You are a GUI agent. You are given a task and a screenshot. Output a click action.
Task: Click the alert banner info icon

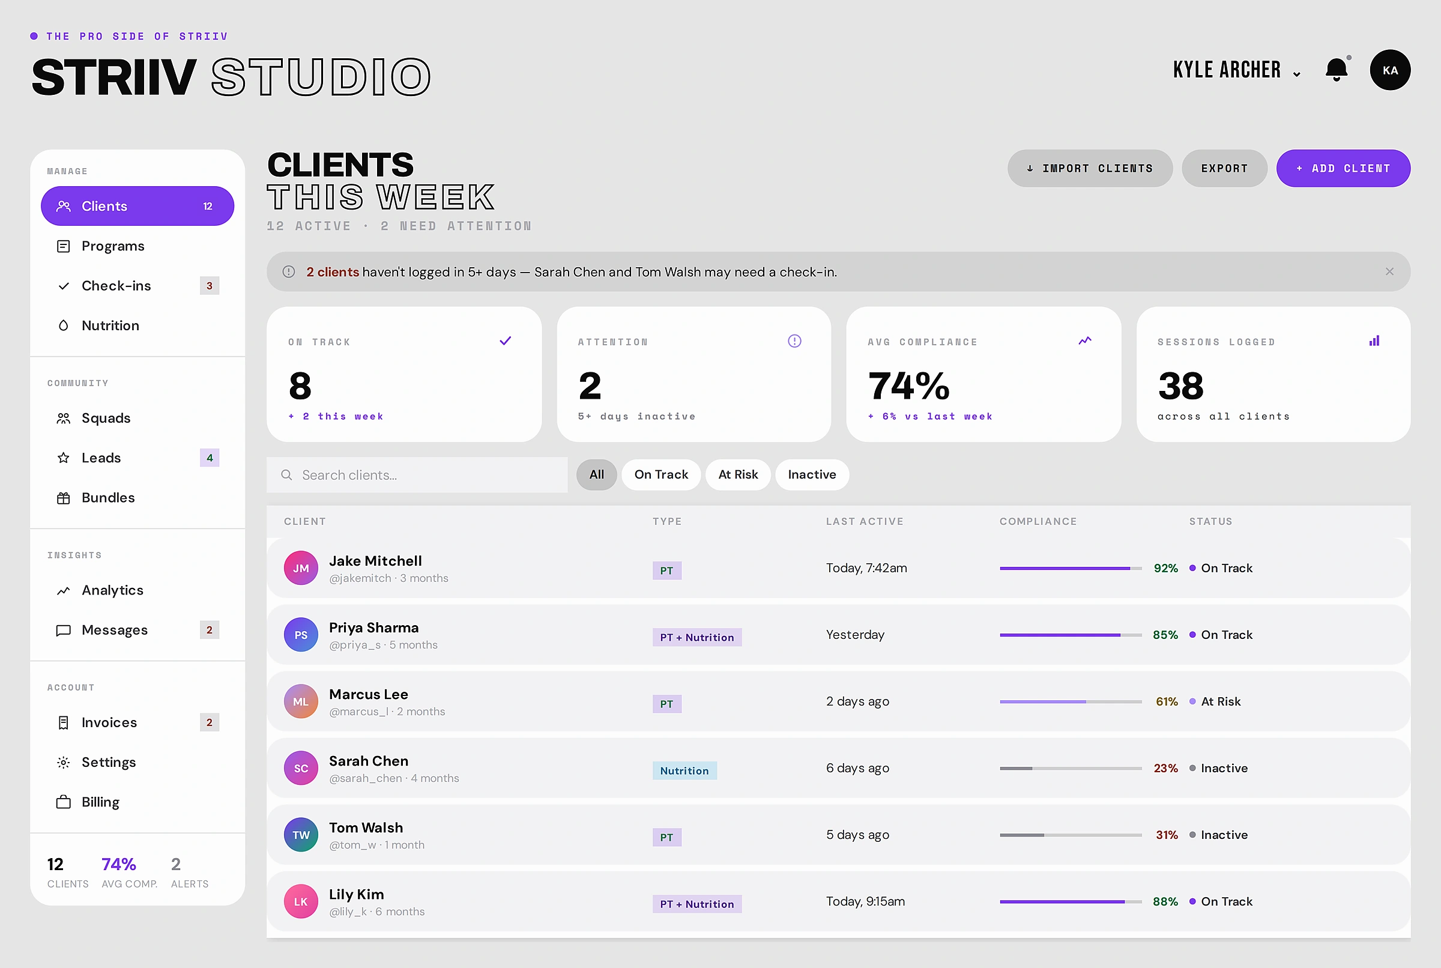288,271
